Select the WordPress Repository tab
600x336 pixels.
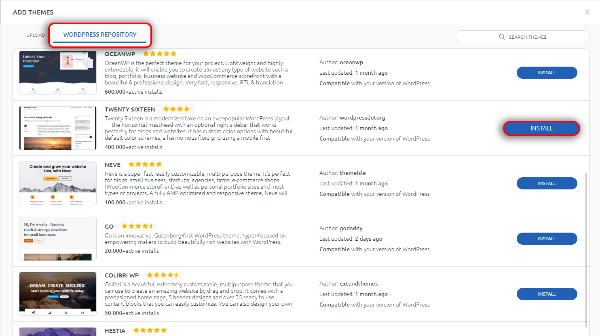coord(100,35)
